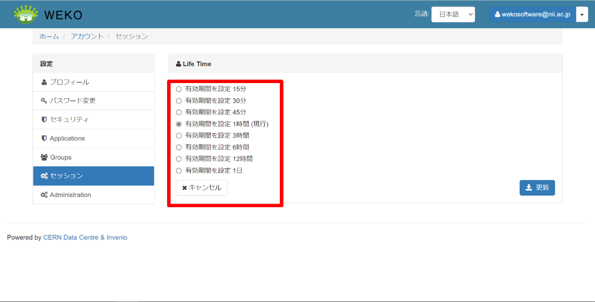Click the key icon beside パスワード変更

[44, 101]
